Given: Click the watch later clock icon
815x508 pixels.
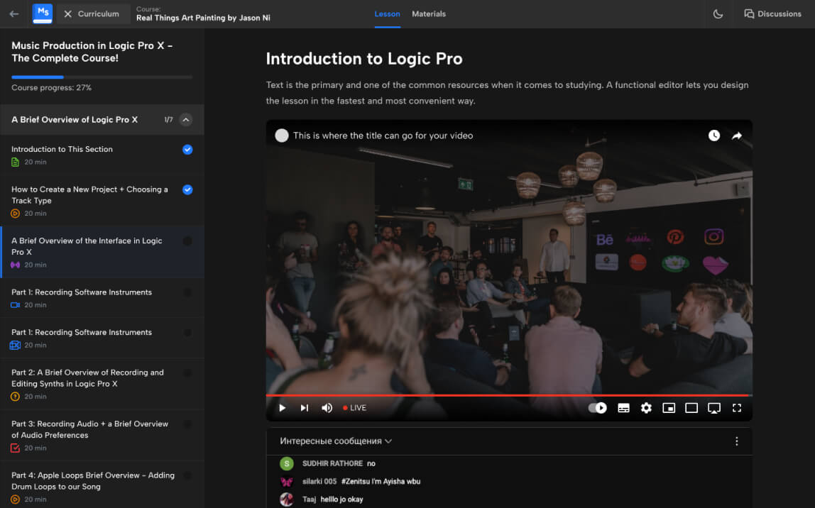Looking at the screenshot, I should [714, 136].
